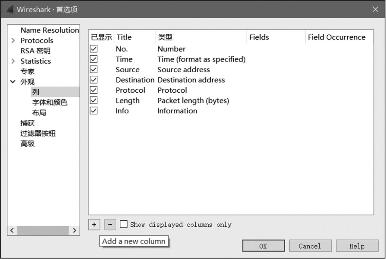This screenshot has height=259, width=386.
Task: Uncheck the No. column checkbox
Action: coord(94,49)
